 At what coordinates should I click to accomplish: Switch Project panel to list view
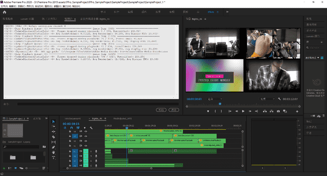tap(10, 168)
